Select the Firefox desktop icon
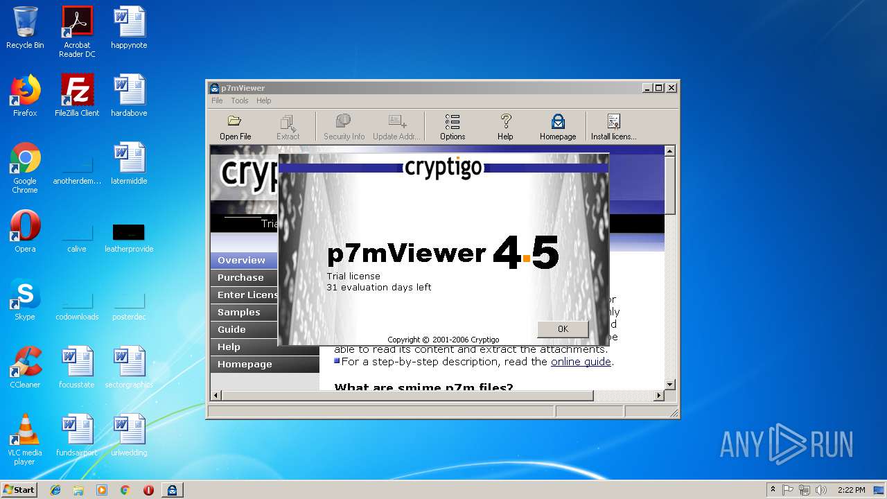The image size is (887, 499). pyautogui.click(x=25, y=96)
